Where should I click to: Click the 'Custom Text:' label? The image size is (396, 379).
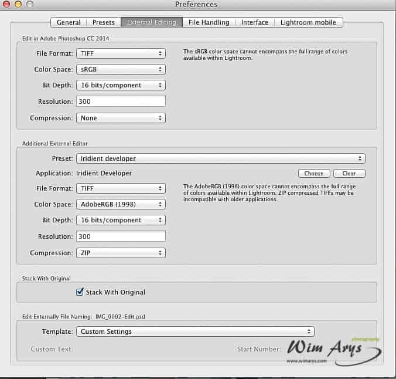(x=52, y=349)
